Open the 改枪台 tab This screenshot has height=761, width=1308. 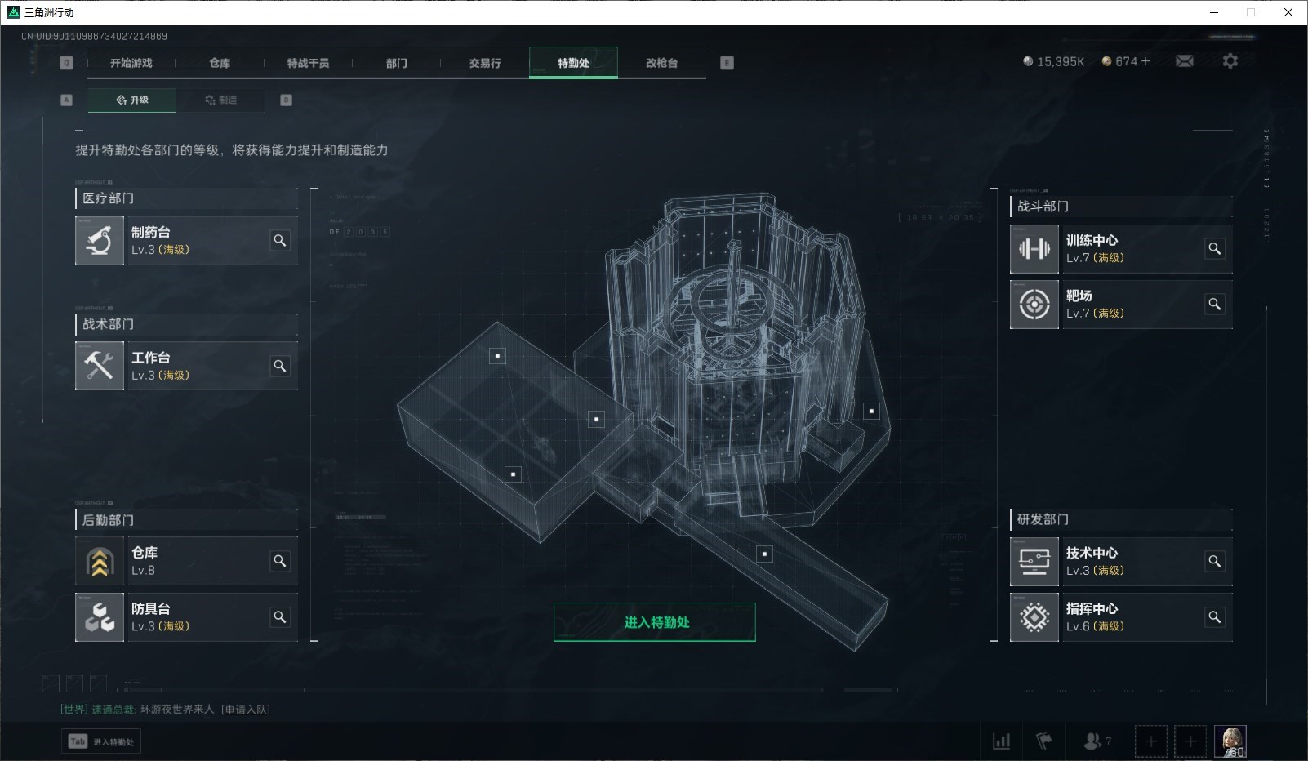click(x=661, y=63)
